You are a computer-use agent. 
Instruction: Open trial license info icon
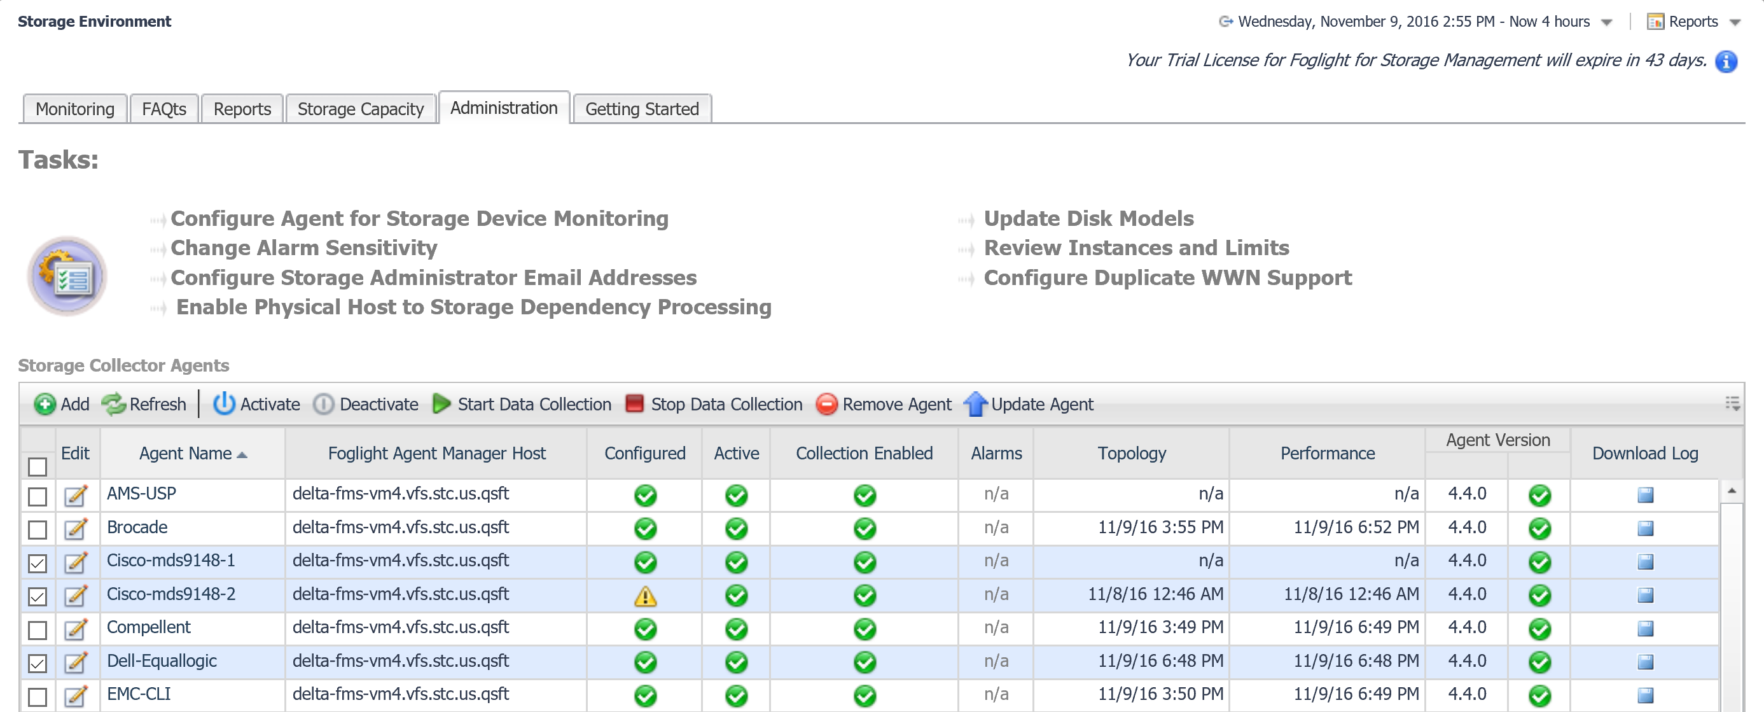(x=1726, y=62)
